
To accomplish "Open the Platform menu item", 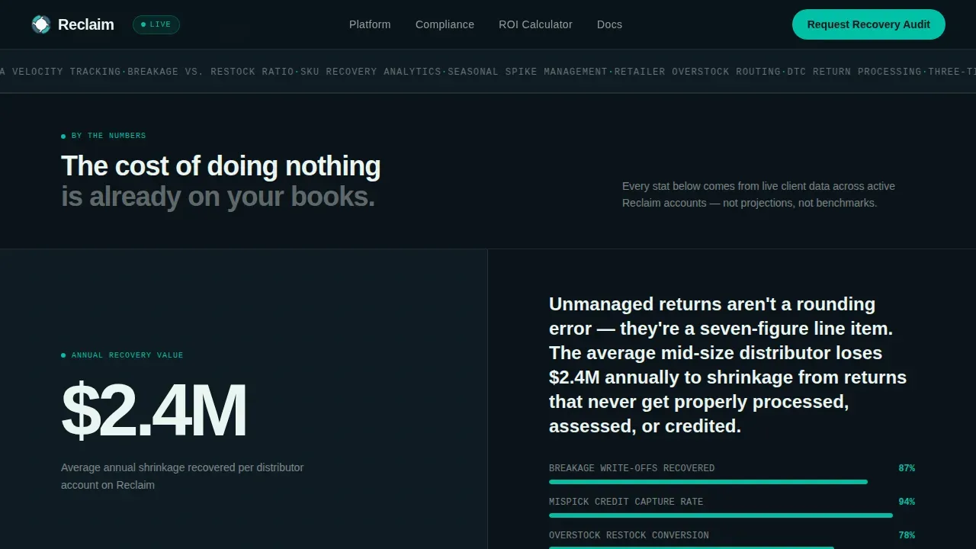I will tap(370, 24).
